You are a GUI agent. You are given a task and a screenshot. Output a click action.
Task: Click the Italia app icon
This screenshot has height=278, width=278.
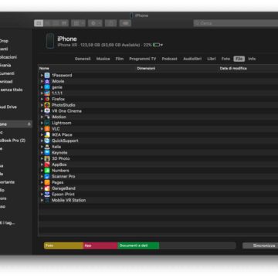47,147
